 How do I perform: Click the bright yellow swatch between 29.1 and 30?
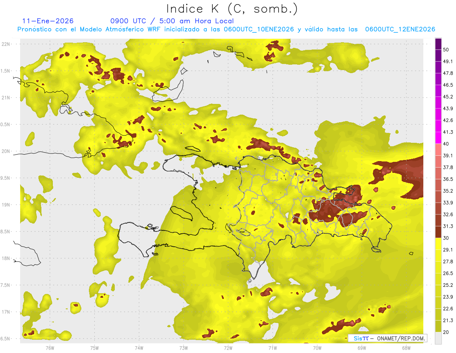point(439,244)
